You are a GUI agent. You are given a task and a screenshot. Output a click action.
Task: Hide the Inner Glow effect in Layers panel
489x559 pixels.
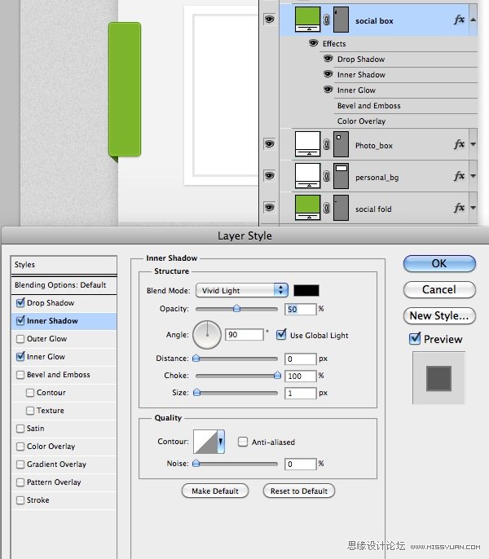328,89
